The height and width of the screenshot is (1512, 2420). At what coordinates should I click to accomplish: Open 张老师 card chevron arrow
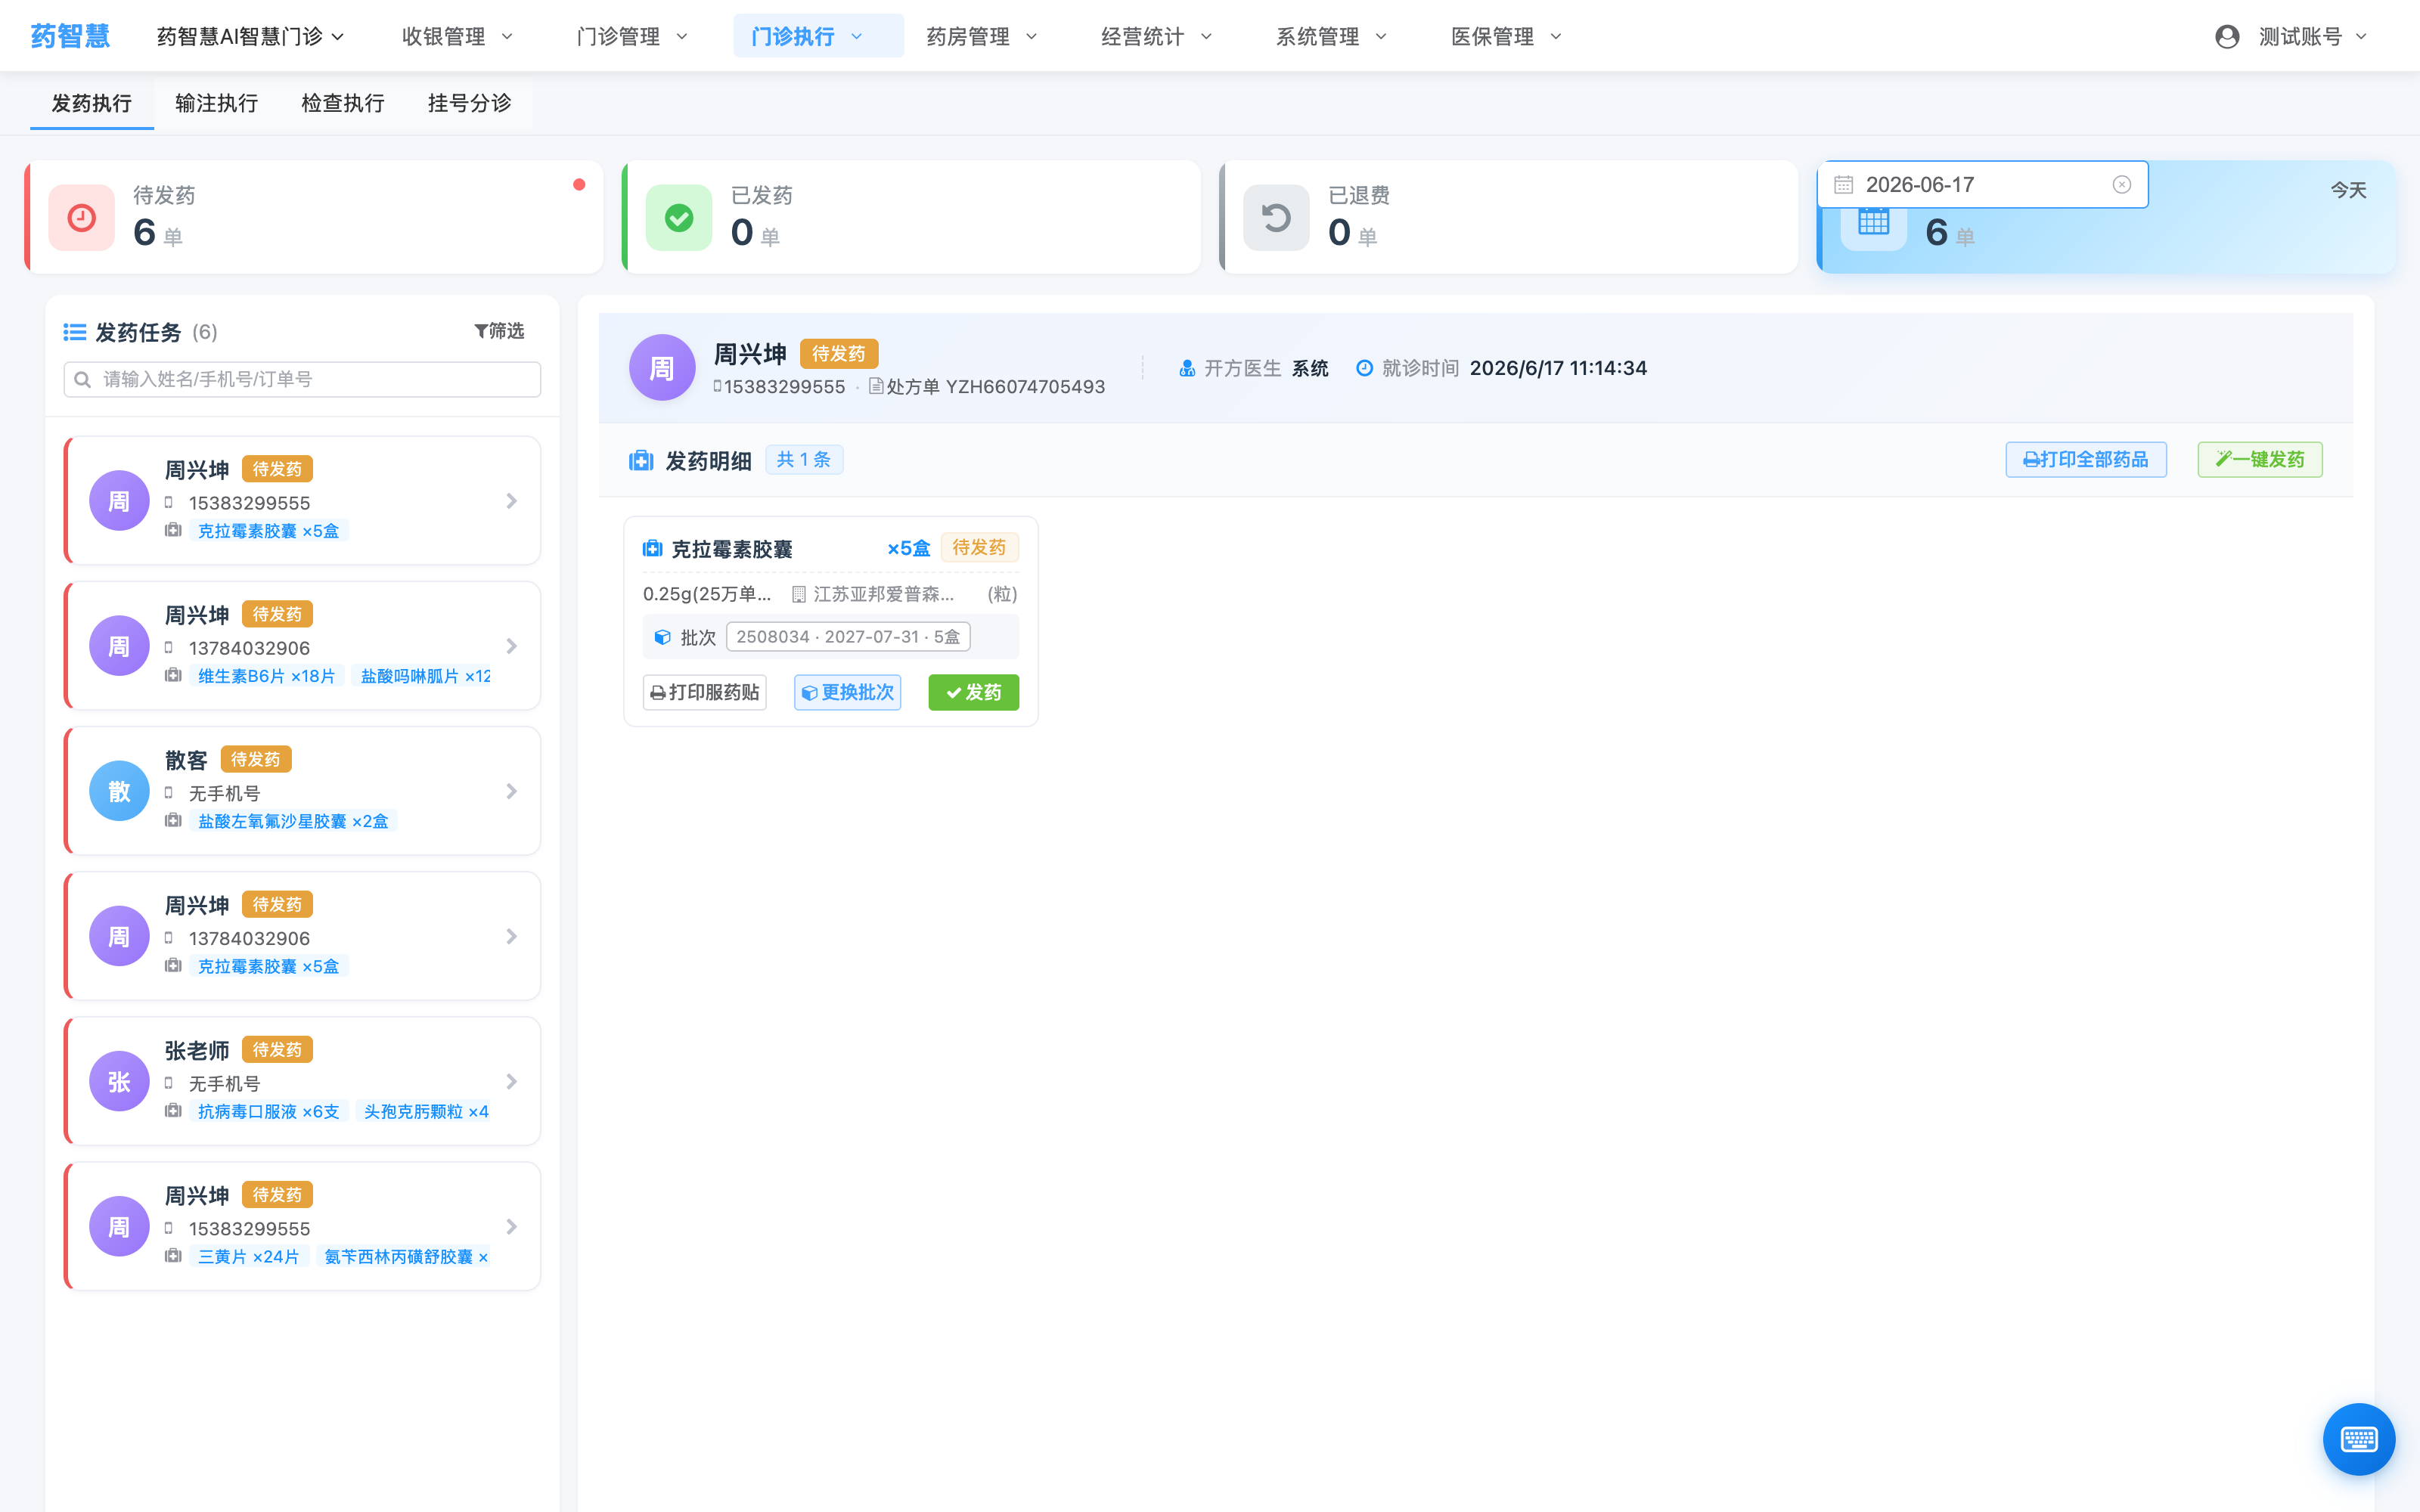click(511, 1081)
